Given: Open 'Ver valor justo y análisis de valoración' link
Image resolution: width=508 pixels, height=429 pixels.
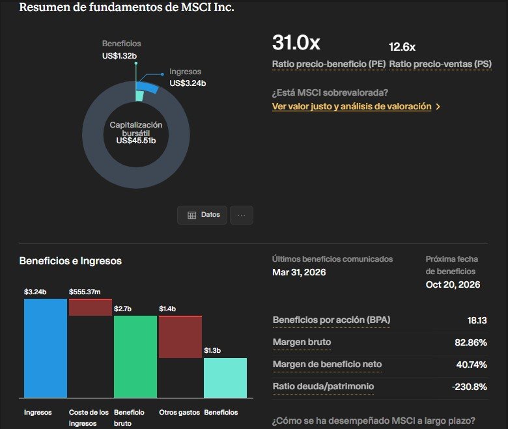Looking at the screenshot, I should pyautogui.click(x=352, y=107).
